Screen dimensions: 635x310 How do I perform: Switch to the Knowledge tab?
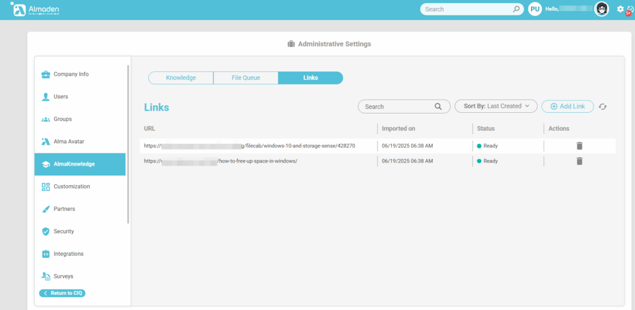coord(180,78)
